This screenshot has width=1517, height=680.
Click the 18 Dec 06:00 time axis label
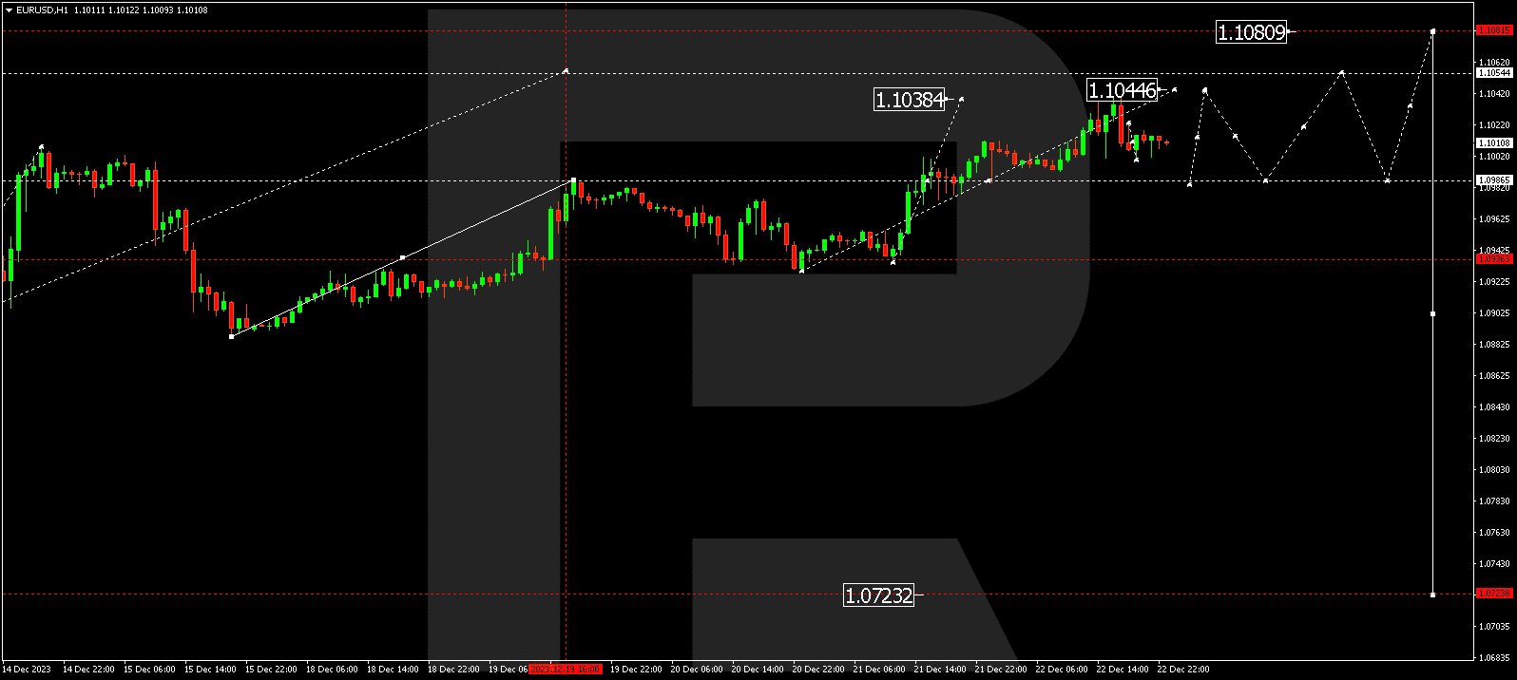(332, 670)
